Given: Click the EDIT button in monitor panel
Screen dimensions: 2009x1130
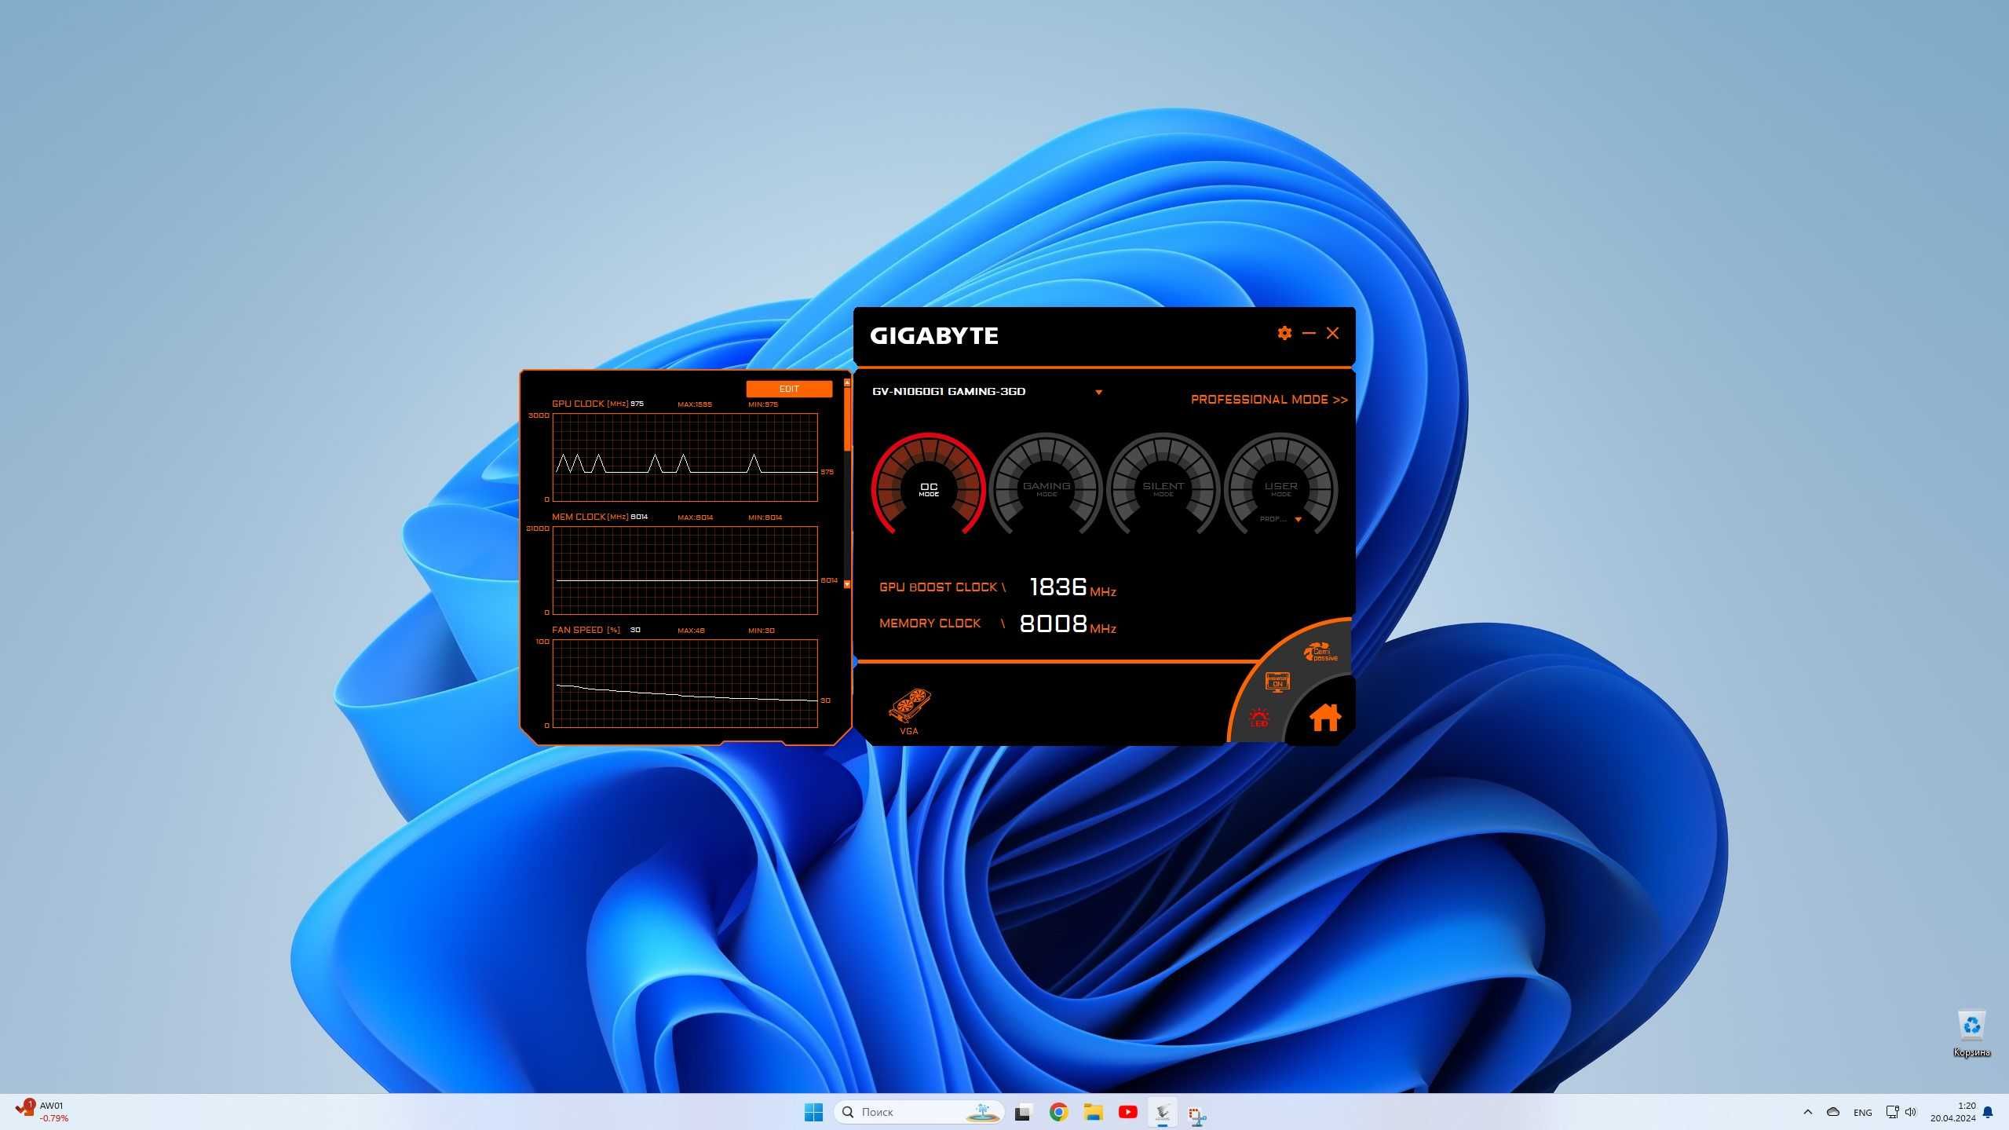Looking at the screenshot, I should (789, 389).
